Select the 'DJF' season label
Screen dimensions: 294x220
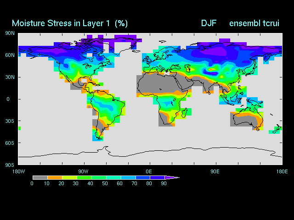pos(209,23)
